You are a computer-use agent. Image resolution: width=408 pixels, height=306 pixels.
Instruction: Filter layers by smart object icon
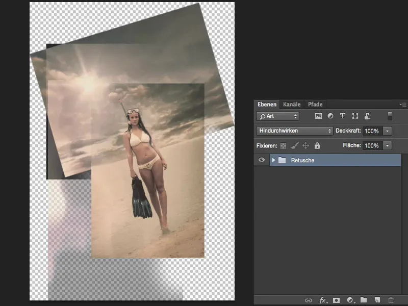[367, 116]
